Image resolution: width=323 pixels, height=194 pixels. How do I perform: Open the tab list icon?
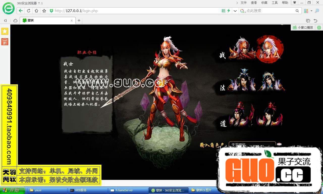coord(308,21)
